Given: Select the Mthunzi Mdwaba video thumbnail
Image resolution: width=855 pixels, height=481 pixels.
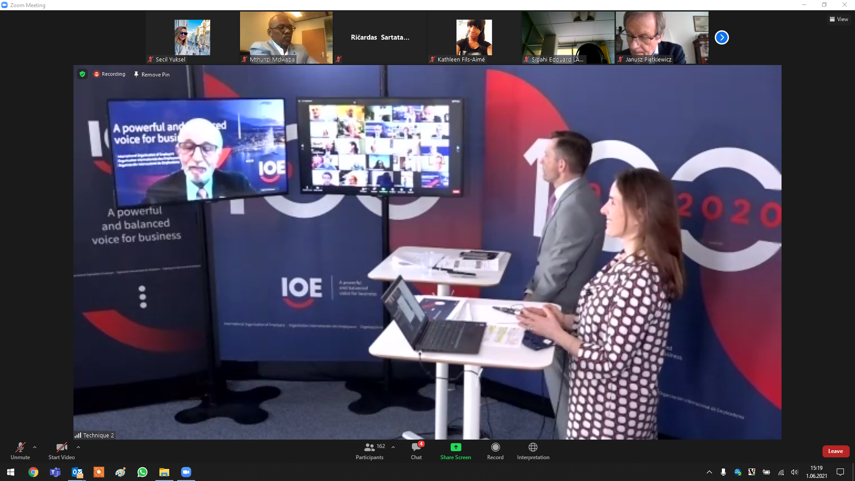Looking at the screenshot, I should coord(286,37).
